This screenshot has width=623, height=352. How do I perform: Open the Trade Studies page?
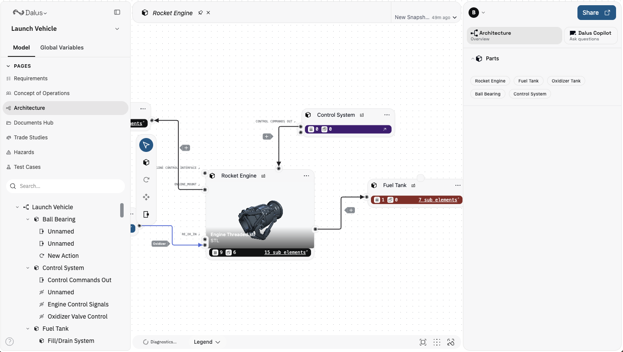66,138
